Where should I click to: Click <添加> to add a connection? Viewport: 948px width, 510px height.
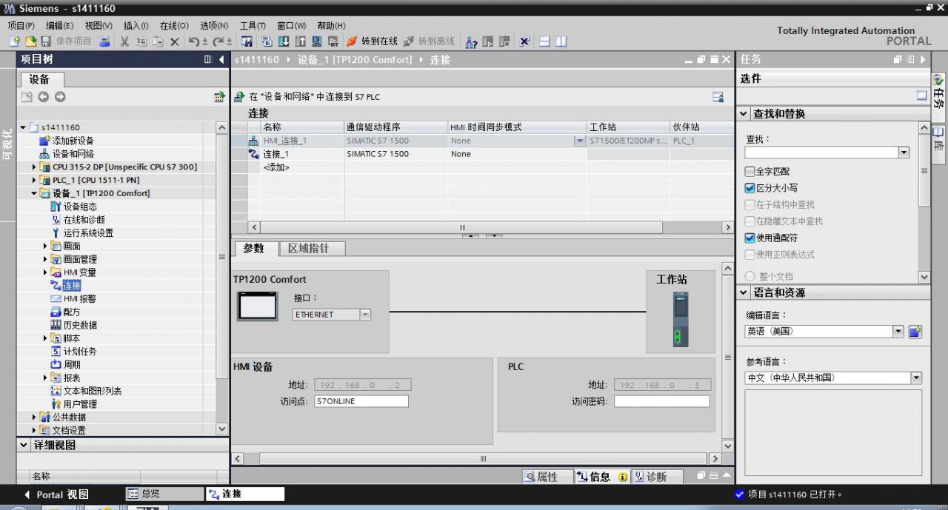coord(276,167)
